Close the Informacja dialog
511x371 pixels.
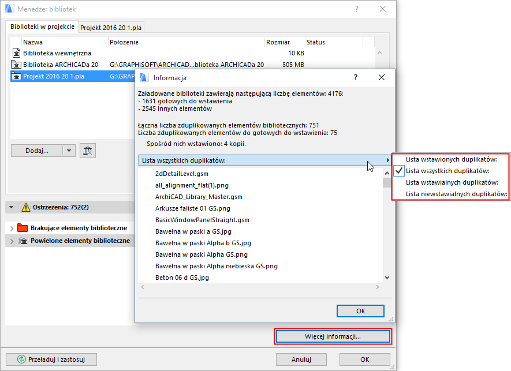(x=382, y=77)
